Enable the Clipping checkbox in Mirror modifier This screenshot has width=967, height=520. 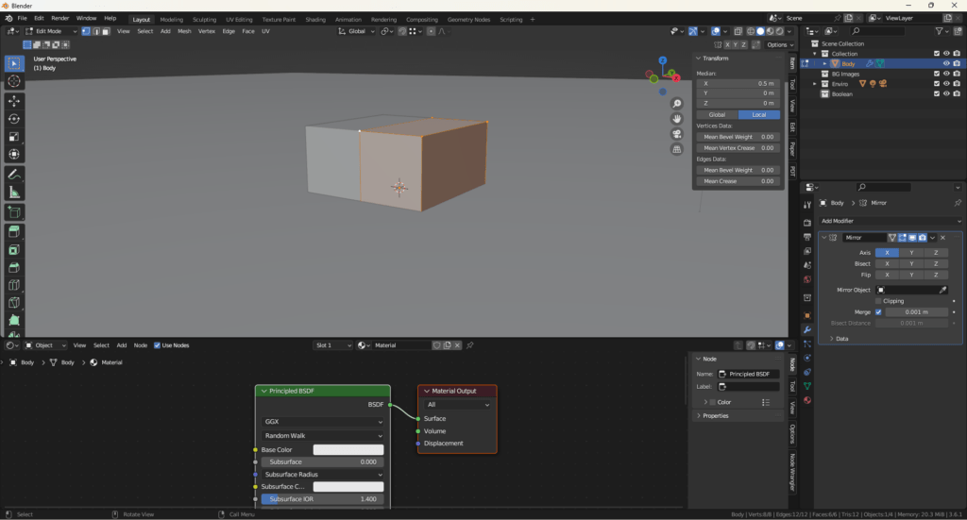[x=878, y=301]
